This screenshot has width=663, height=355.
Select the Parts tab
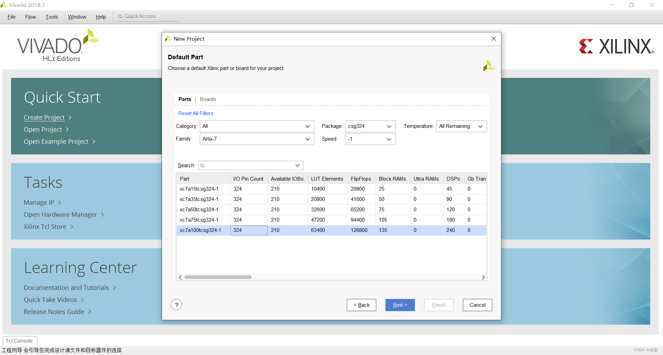tap(185, 99)
